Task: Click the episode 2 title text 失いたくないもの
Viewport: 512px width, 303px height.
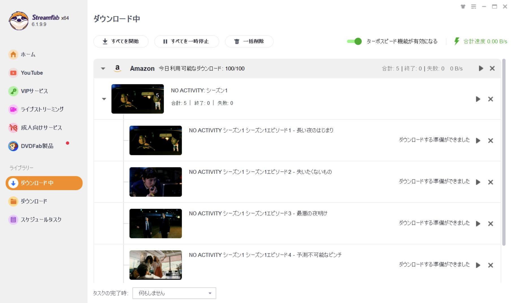Action: (x=314, y=172)
